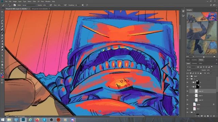Screen dimensions: 218x122
Task: Open the File menu
Action: tap(6, 1)
